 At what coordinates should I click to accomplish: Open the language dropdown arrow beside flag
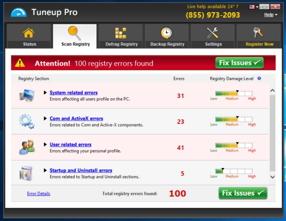pyautogui.click(x=257, y=7)
